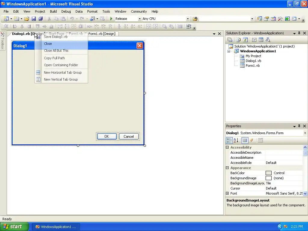This screenshot has height=231, width=308.
Task: Open the Dialog1 object selector dropdown
Action: pyautogui.click(x=305, y=133)
